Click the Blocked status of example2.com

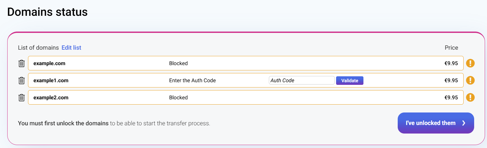(x=178, y=98)
